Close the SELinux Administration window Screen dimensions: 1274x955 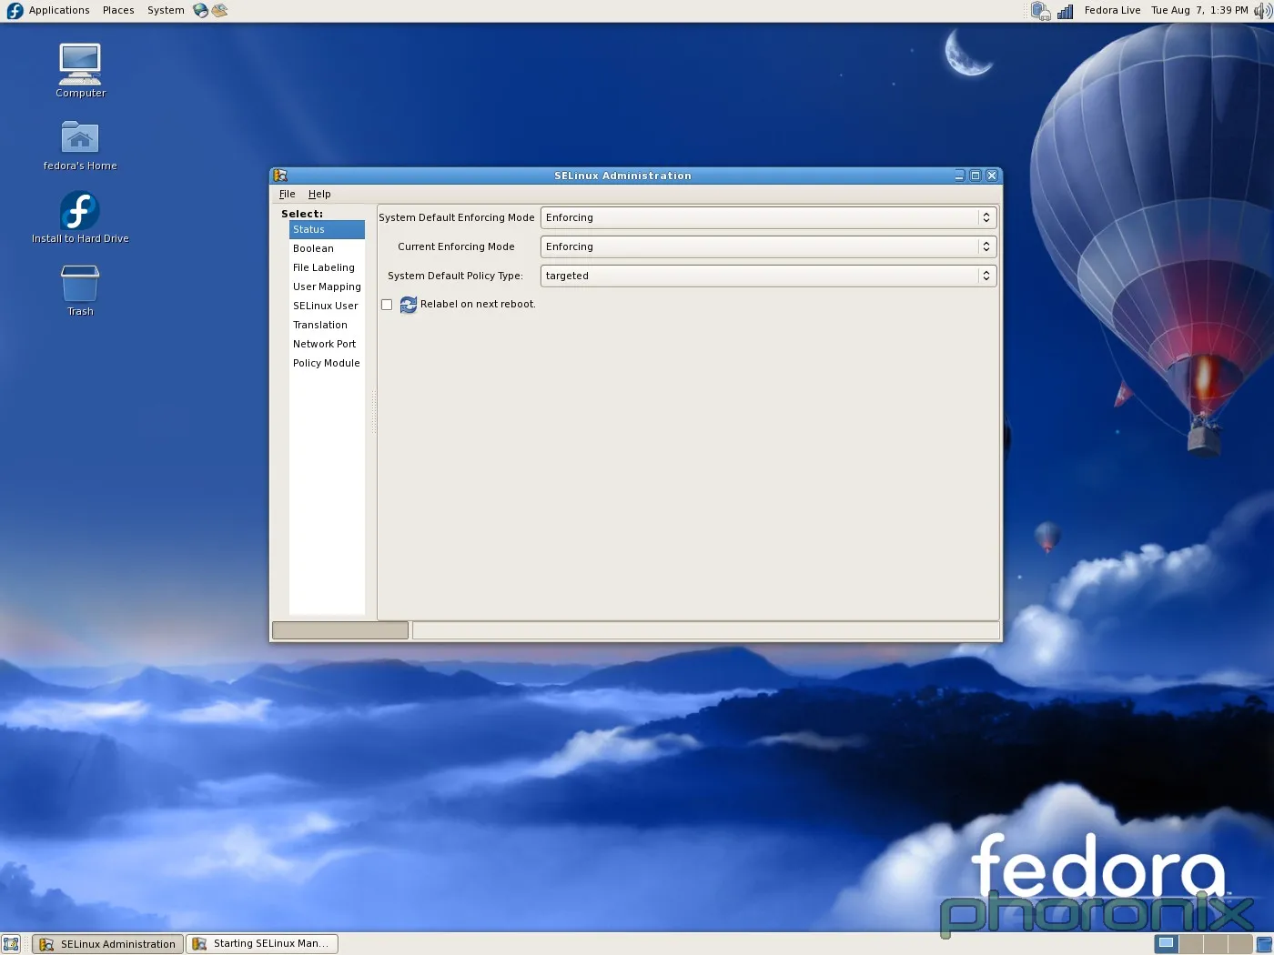992,176
